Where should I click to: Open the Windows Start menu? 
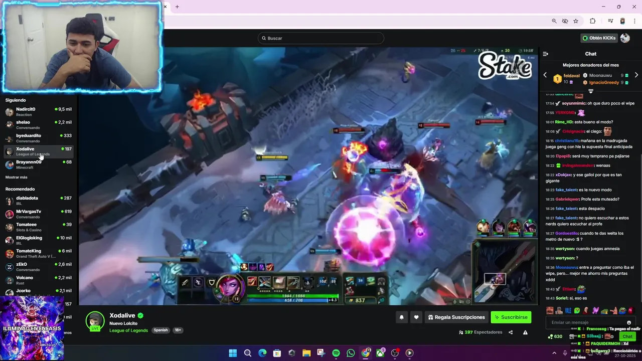233,353
